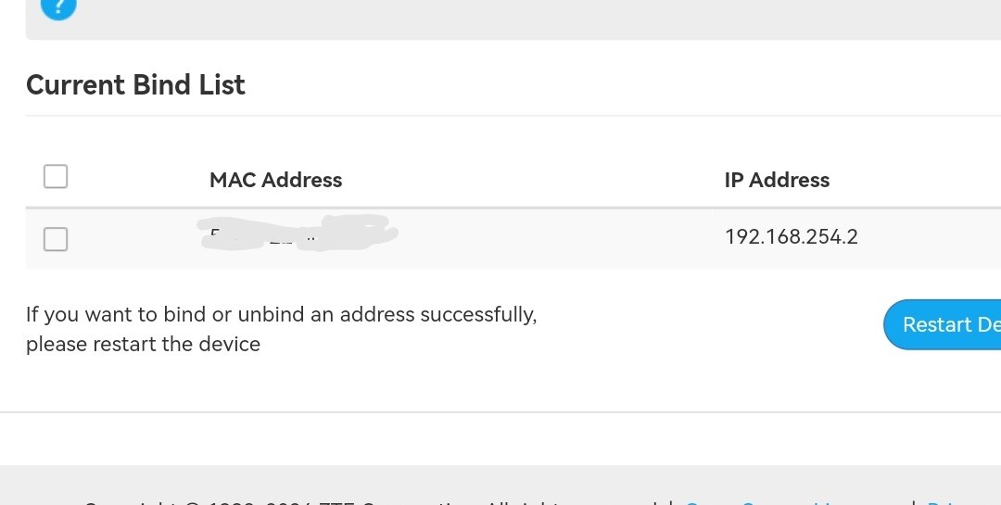Click the 'If you want to bind or unbind' line
This screenshot has height=505, width=1001.
tap(281, 314)
